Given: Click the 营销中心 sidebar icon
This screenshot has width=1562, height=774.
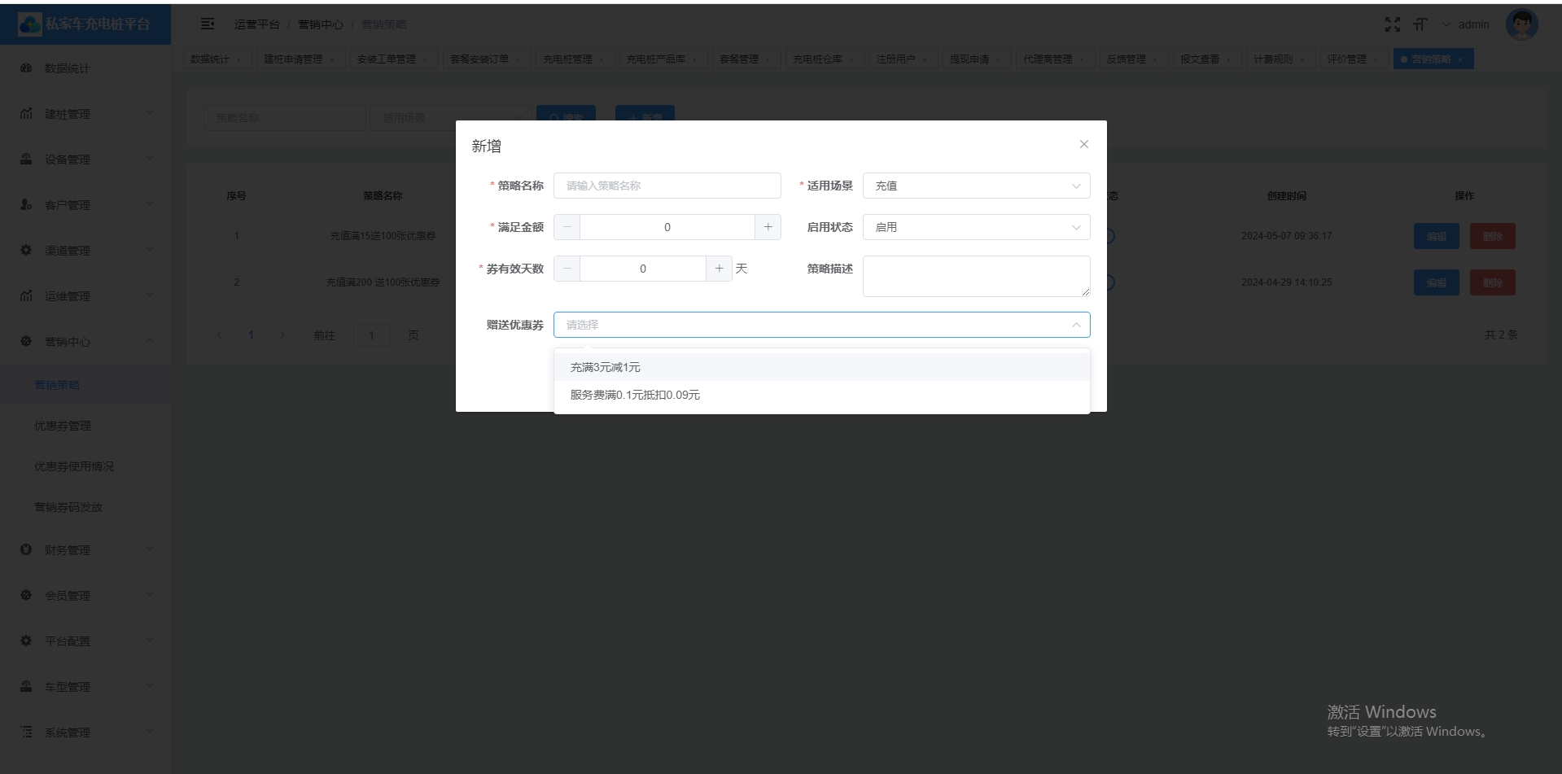Looking at the screenshot, I should coord(26,342).
